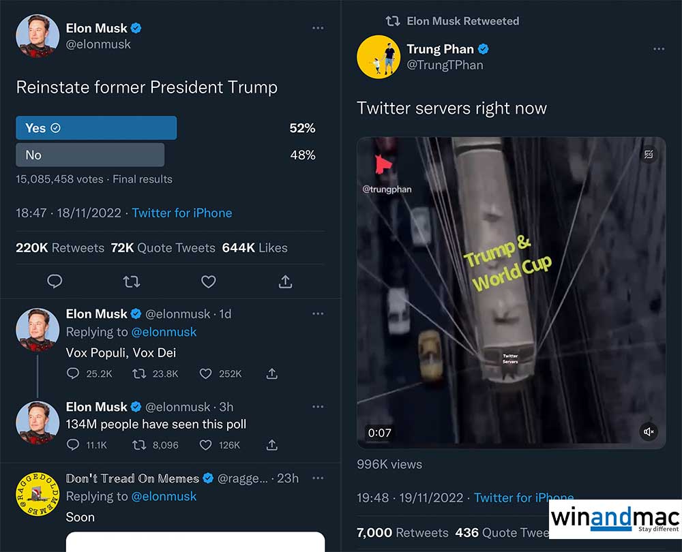Image resolution: width=682 pixels, height=552 pixels.
Task: Open the 'Twitter for iPhone' source link
Action: [x=182, y=213]
